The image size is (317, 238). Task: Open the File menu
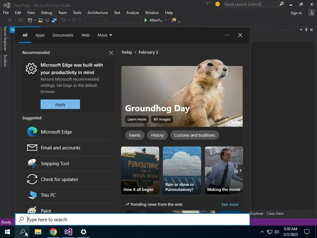[x=6, y=12]
